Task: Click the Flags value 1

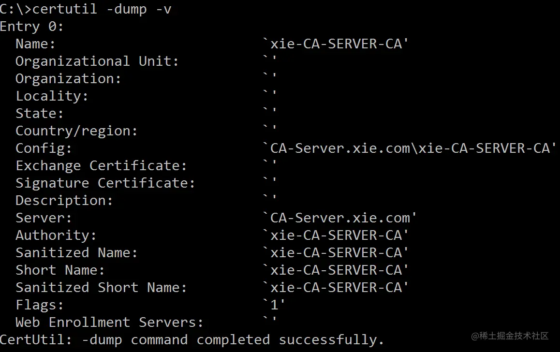Action: 274,305
